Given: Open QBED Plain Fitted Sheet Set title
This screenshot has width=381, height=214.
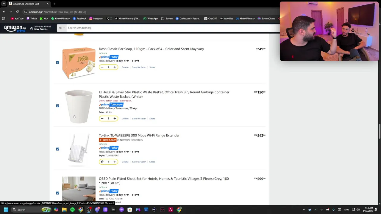Looking at the screenshot, I should [164, 181].
